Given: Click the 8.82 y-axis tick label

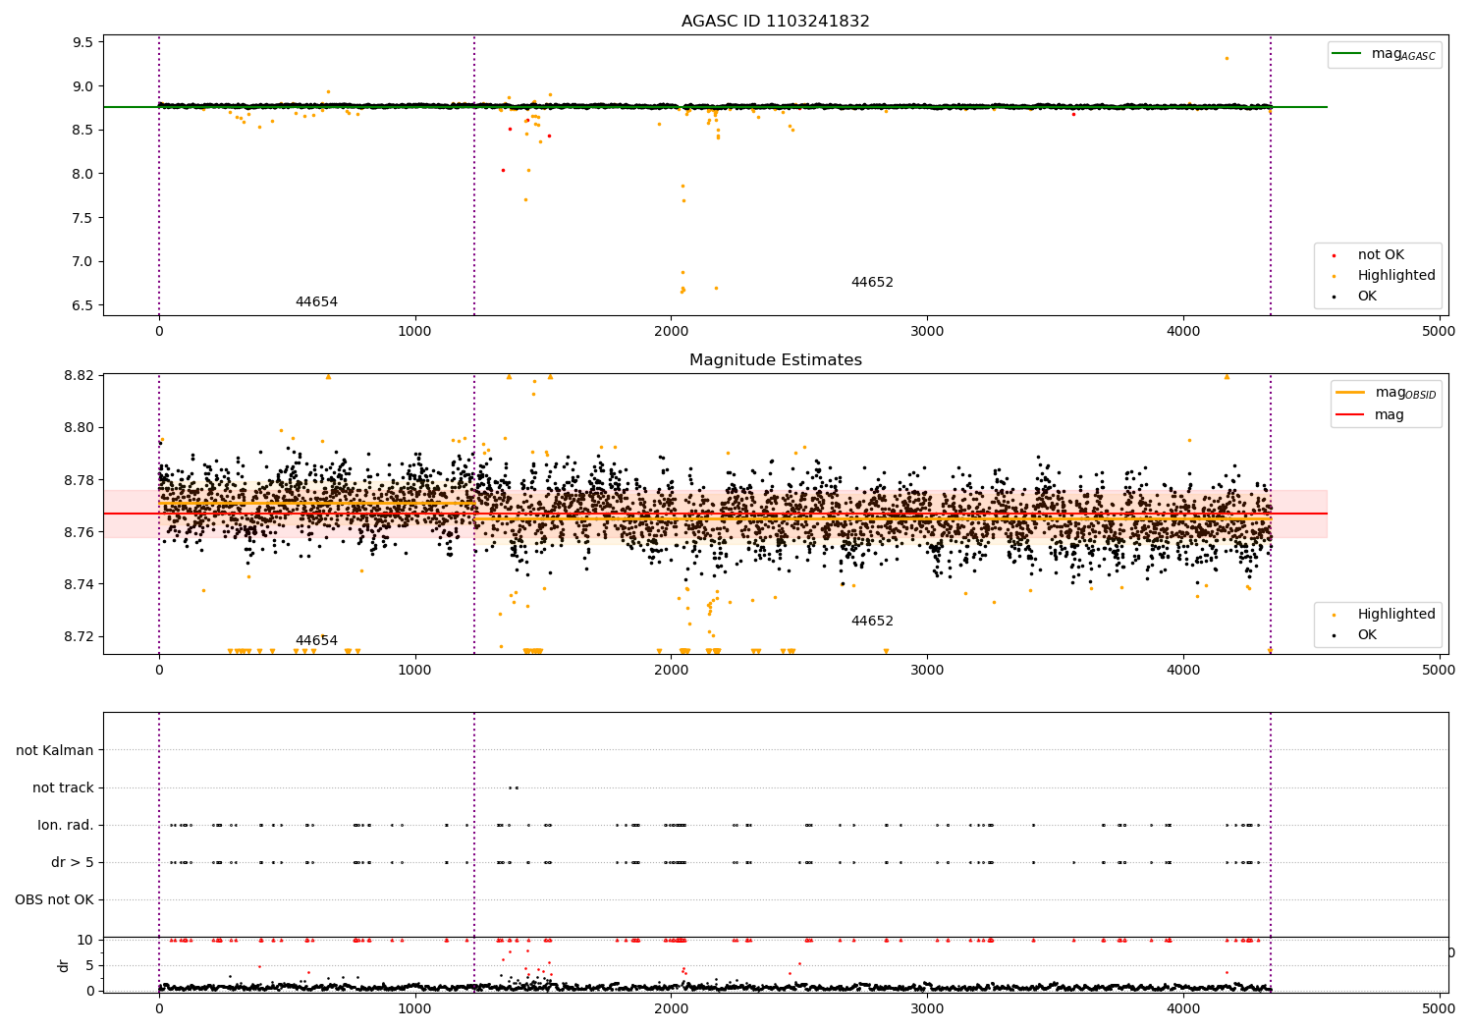Looking at the screenshot, I should click(79, 375).
